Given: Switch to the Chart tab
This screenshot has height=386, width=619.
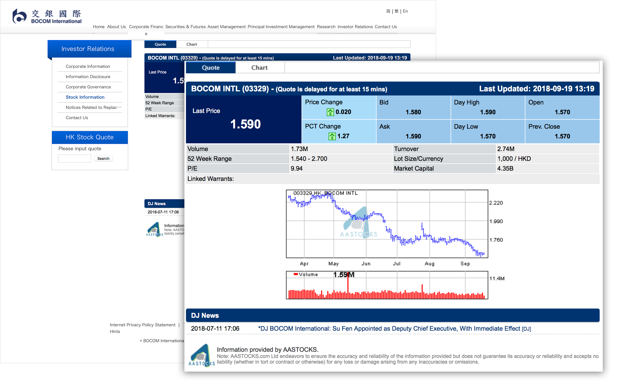Looking at the screenshot, I should pos(259,67).
